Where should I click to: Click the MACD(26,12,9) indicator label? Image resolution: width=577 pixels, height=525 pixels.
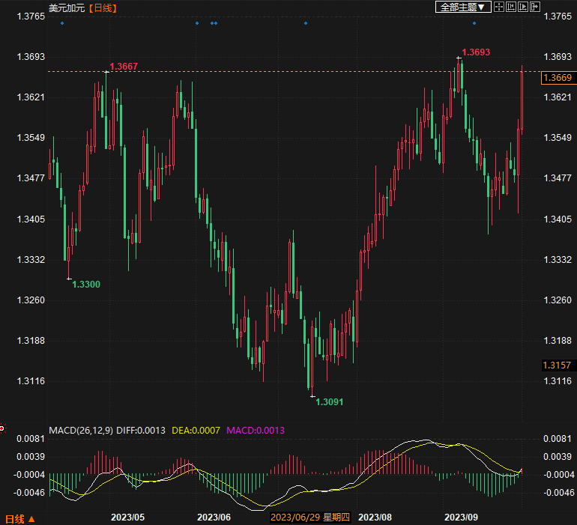click(80, 431)
